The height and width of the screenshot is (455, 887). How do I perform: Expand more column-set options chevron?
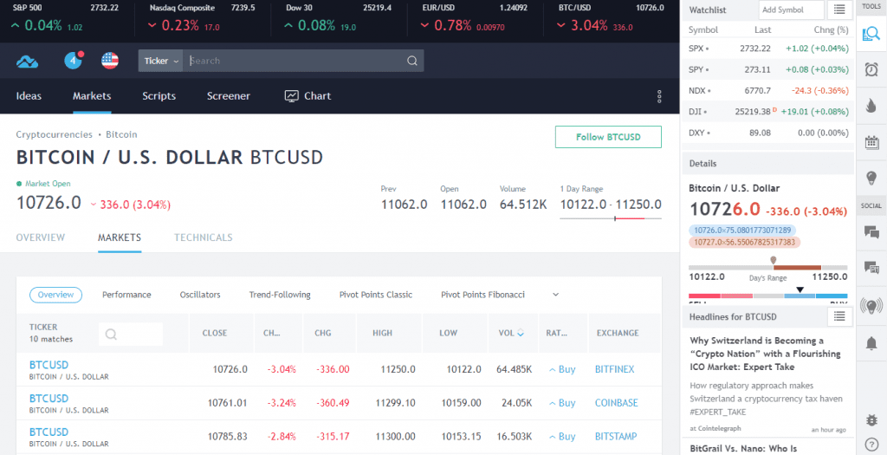[555, 295]
